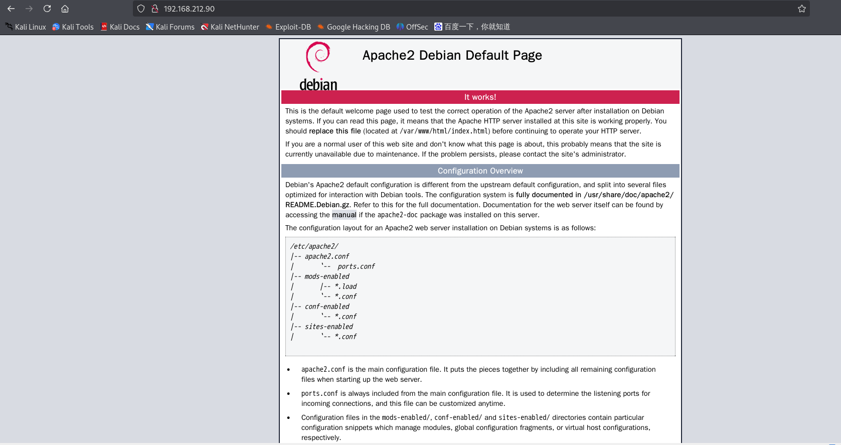This screenshot has height=445, width=841.
Task: Reload the current page
Action: pos(47,9)
